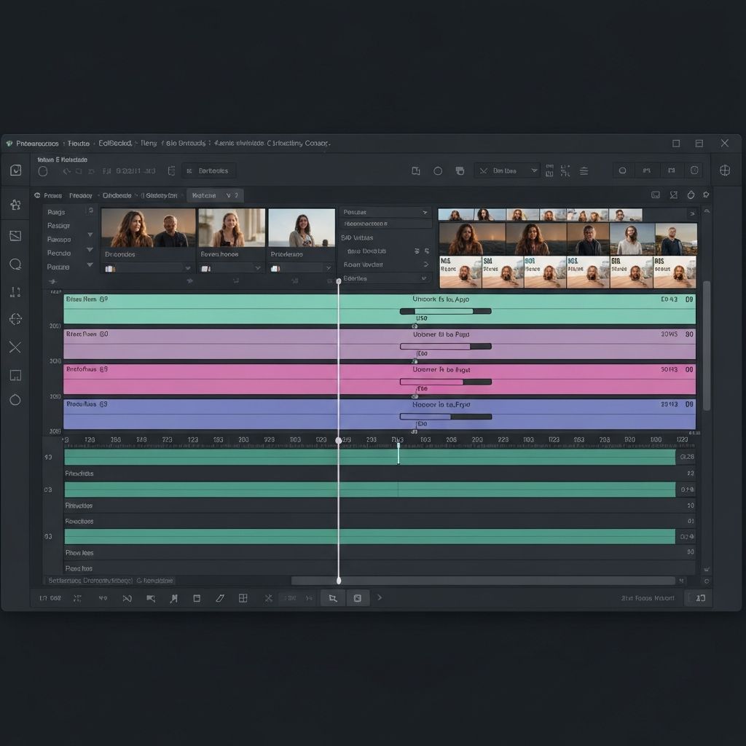Screen dimensions: 746x746
Task: Toggle the circle record button in top toolbar
Action: [43, 171]
